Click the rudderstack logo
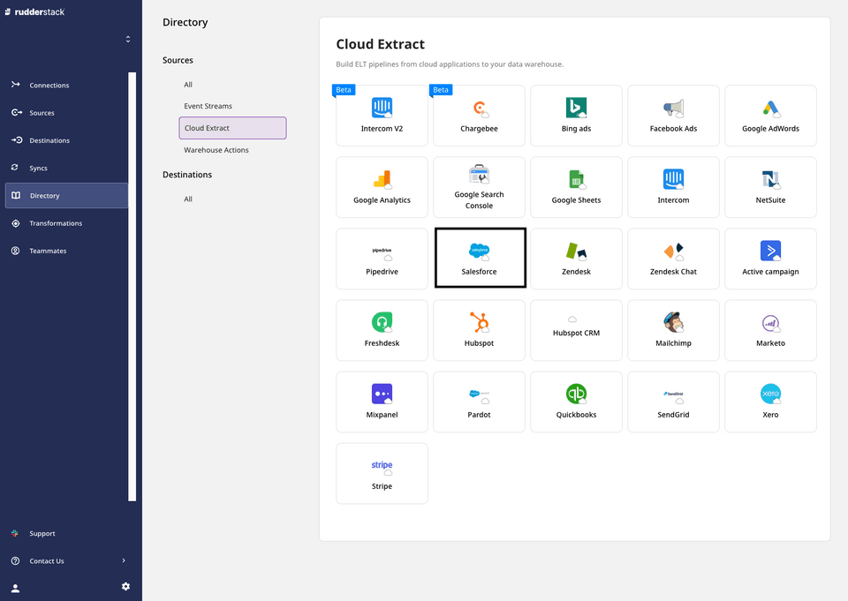 34,11
